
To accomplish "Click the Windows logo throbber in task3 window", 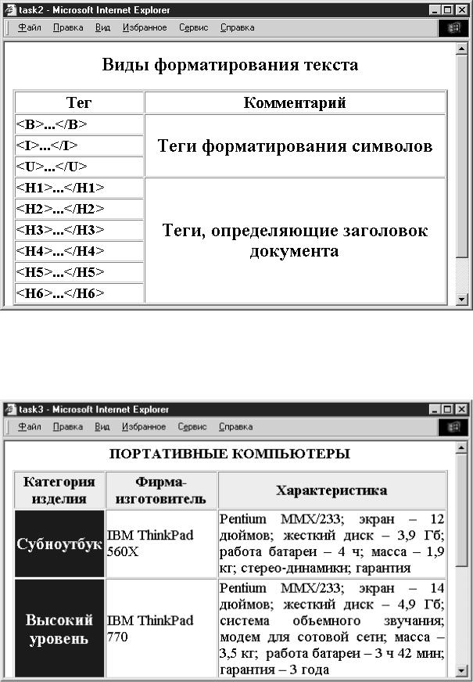I will coord(453,427).
